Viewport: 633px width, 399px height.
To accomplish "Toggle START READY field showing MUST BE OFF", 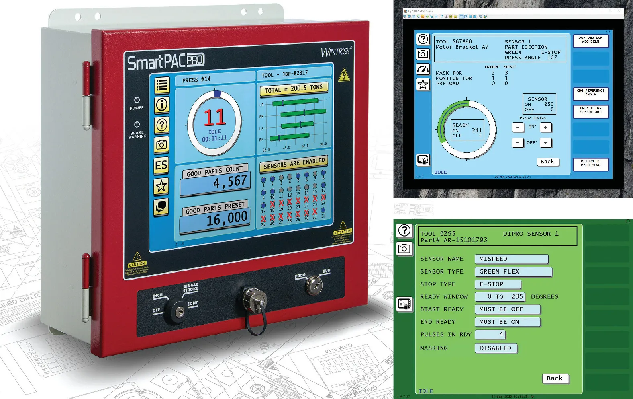I will tap(507, 309).
